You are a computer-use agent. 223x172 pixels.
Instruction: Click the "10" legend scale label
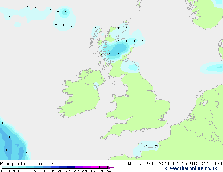[x=44, y=171]
